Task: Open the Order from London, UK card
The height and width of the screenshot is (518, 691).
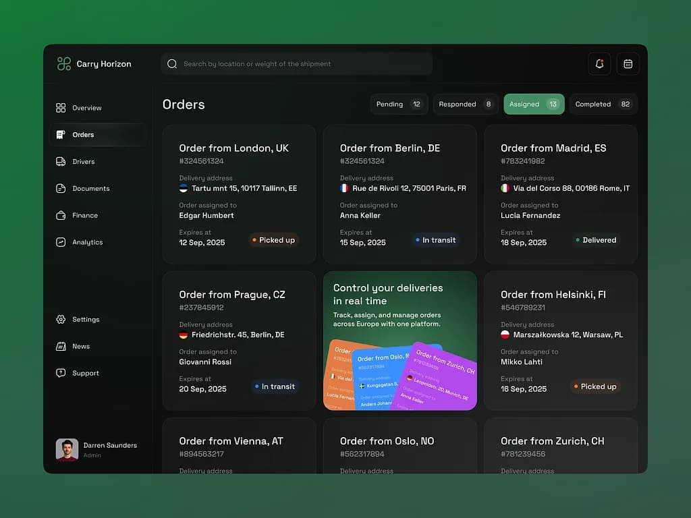Action: pyautogui.click(x=239, y=194)
